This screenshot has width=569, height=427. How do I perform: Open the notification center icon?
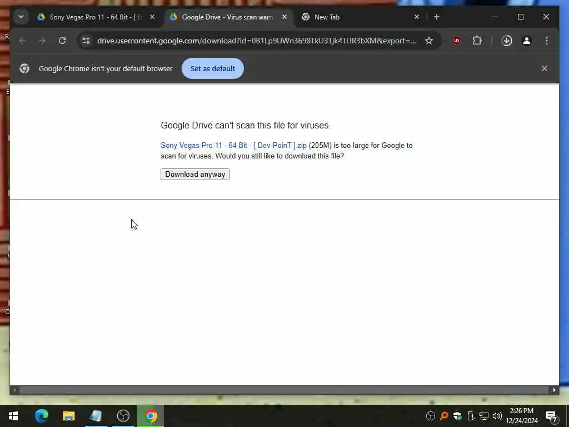pyautogui.click(x=551, y=416)
